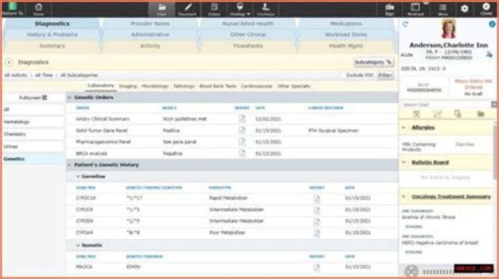Open the Desktop dropdown menu
The width and height of the screenshot is (499, 279).
240,10
